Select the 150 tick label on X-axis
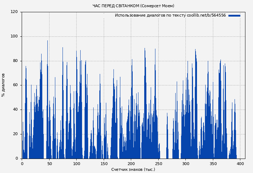This screenshot has width=253, height=173. (104, 164)
